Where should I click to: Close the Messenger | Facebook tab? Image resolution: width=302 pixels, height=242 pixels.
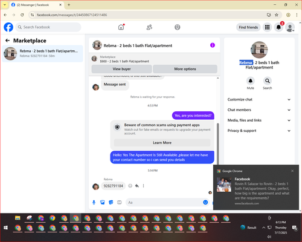[60, 5]
